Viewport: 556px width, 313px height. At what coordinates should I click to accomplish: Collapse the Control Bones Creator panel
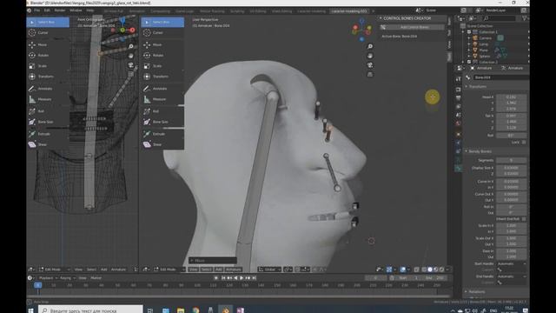pos(381,18)
